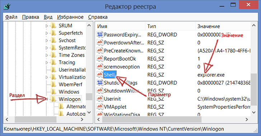The image size is (261, 136).
Task: Select the SRUM folder icon
Action: point(53,26)
